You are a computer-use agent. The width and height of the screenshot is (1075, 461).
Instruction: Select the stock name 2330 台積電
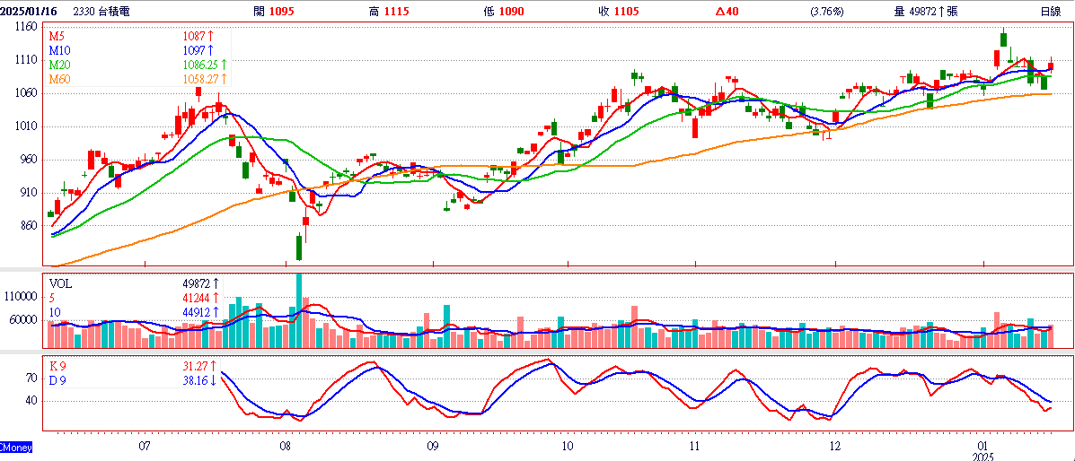tap(101, 12)
